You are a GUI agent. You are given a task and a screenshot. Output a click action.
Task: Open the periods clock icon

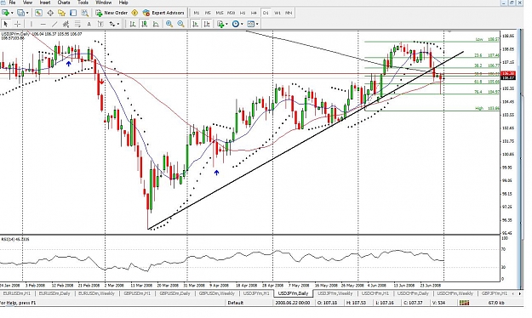click(236, 24)
